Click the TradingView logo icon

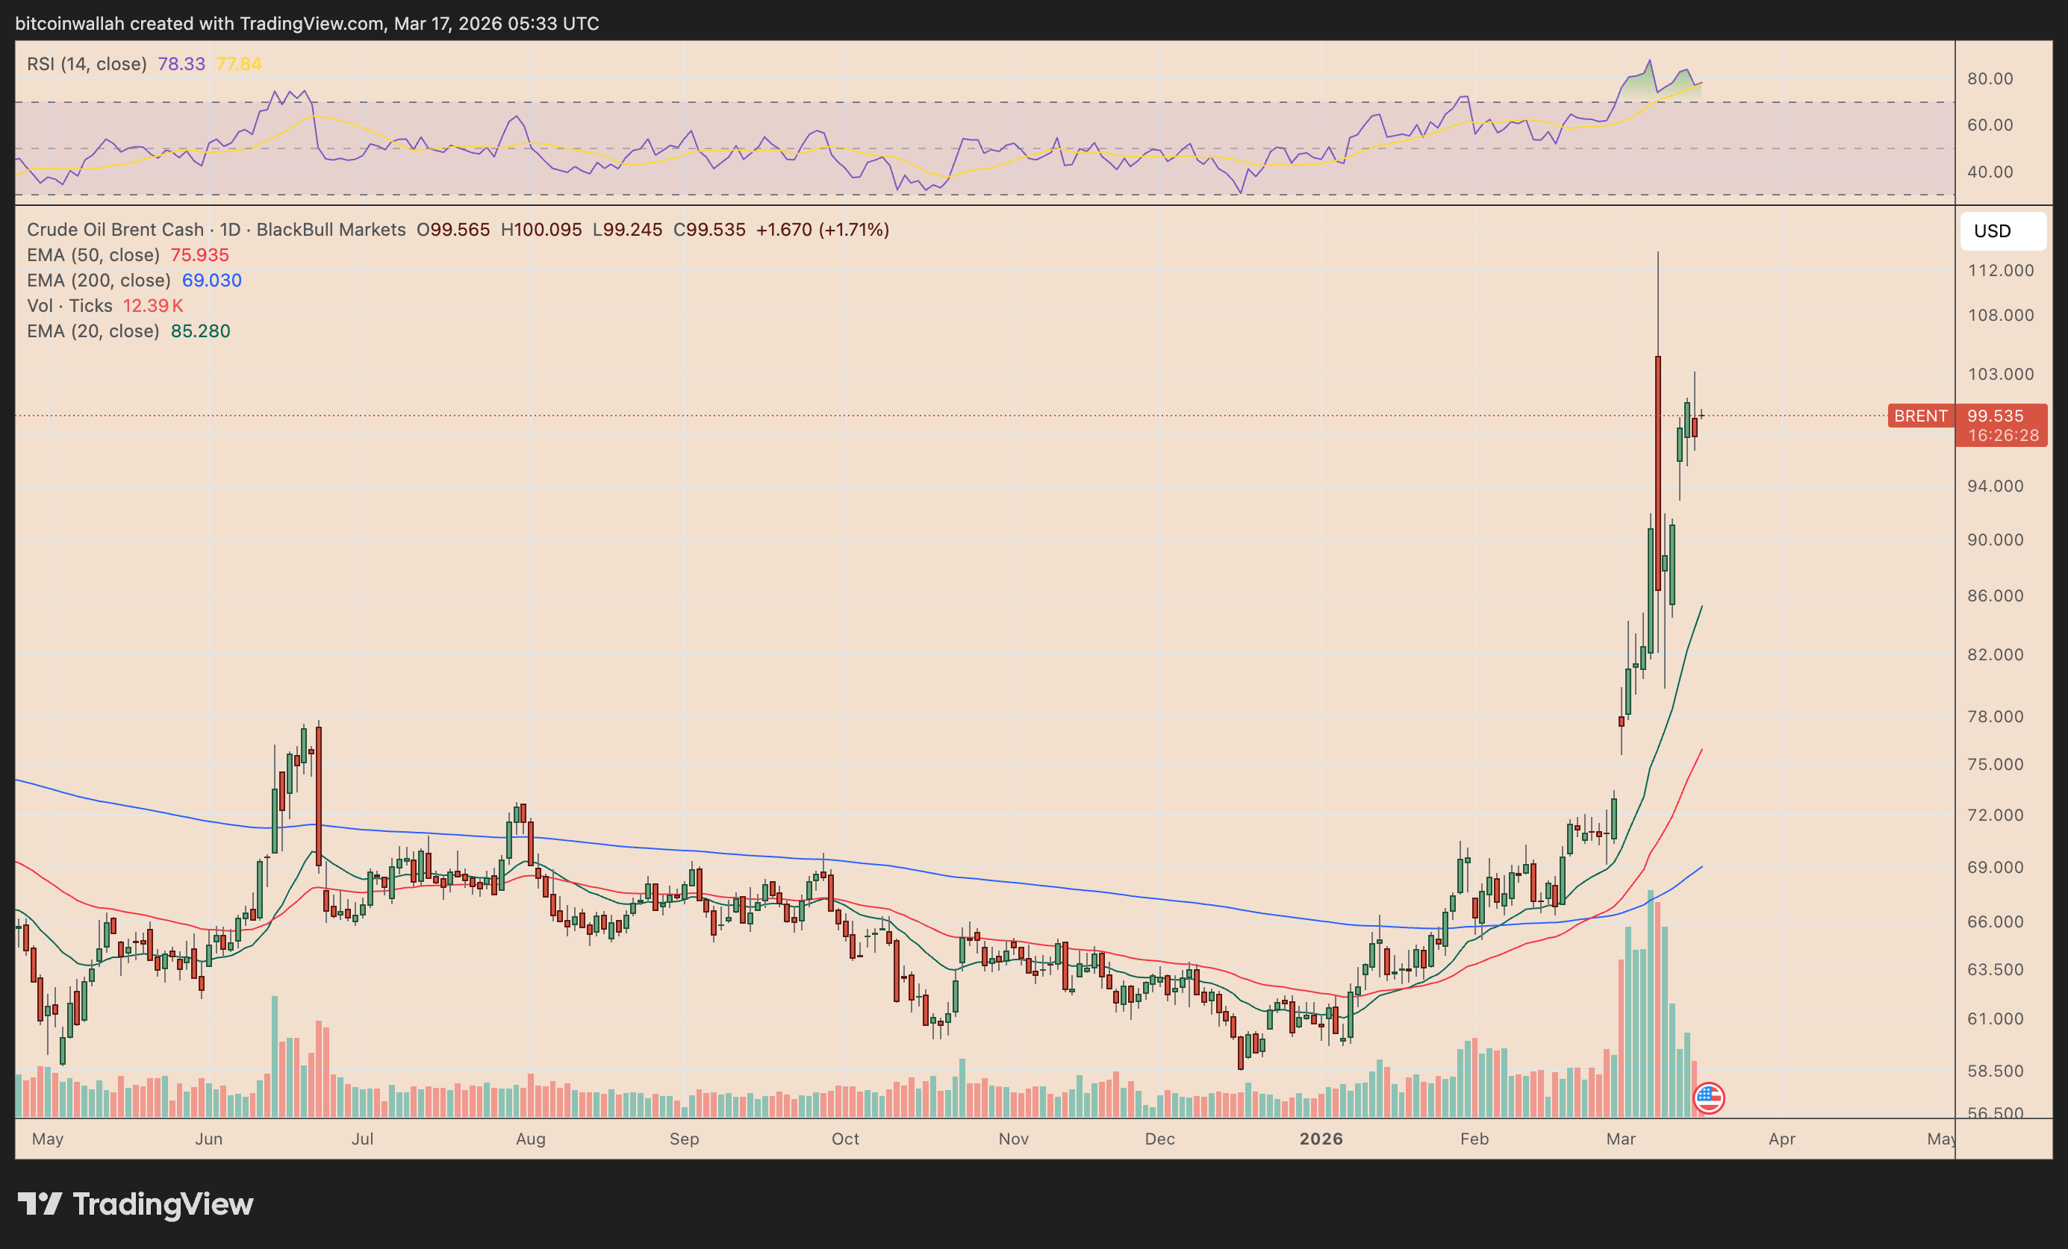40,1203
